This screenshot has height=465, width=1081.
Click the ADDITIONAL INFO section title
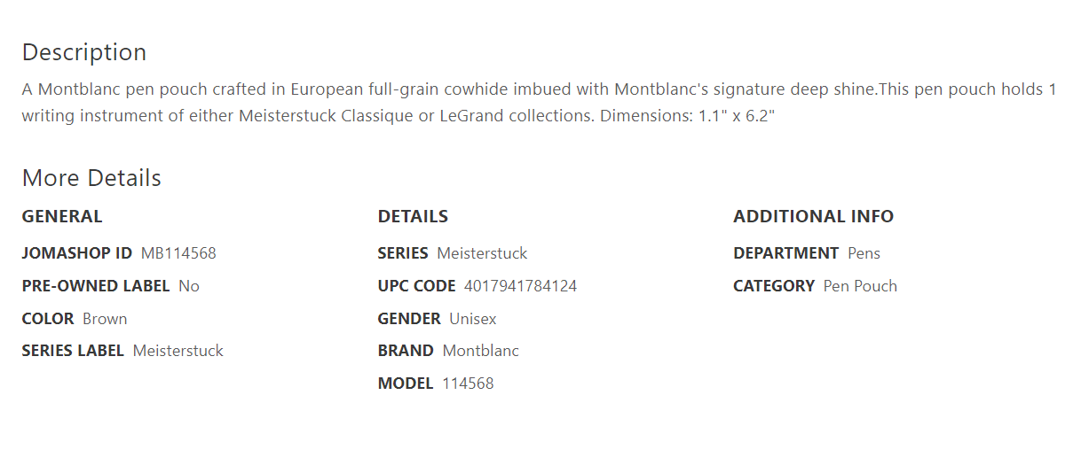[x=813, y=216]
